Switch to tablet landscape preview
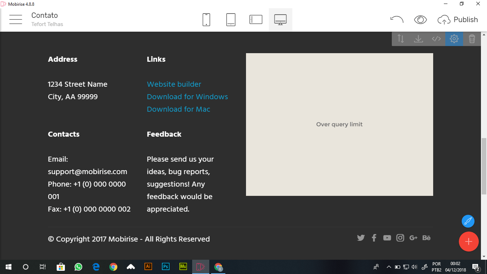Image resolution: width=487 pixels, height=274 pixels. (256, 20)
